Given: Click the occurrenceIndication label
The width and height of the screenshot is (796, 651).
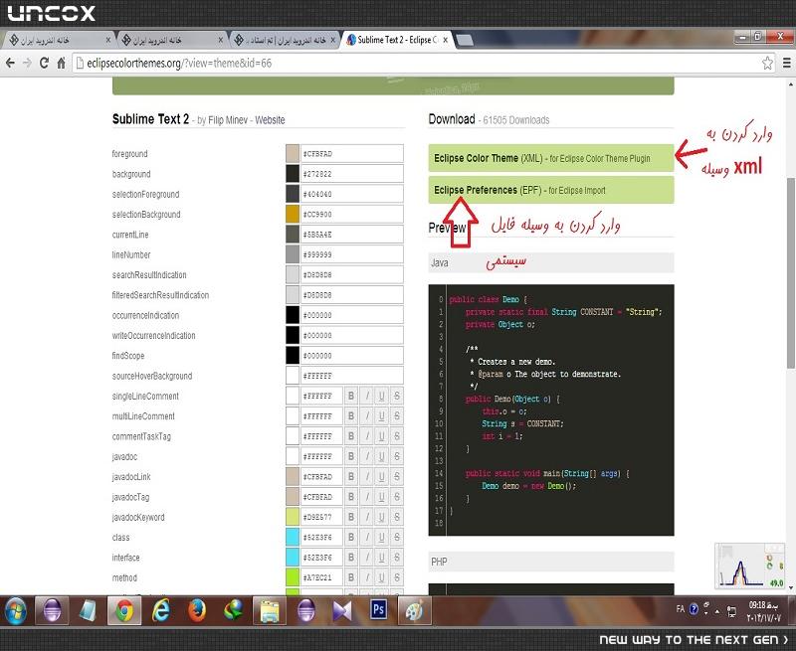Looking at the screenshot, I should pyautogui.click(x=145, y=315).
